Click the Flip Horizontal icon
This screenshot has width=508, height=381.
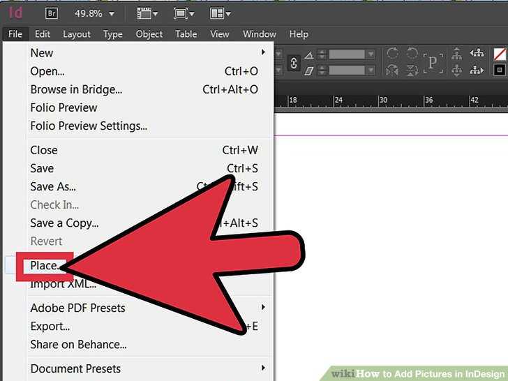pyautogui.click(x=392, y=70)
